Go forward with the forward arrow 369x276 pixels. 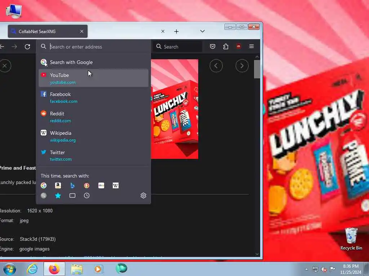point(14,46)
